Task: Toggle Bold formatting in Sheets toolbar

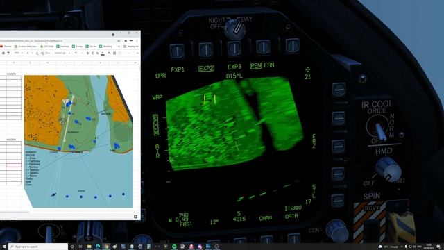Action: coord(87,53)
